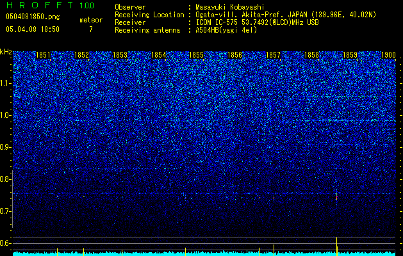Image resolution: width=403 pixels, height=256 pixels.
Task: Click the 1856 time axis label
Action: pyautogui.click(x=234, y=55)
